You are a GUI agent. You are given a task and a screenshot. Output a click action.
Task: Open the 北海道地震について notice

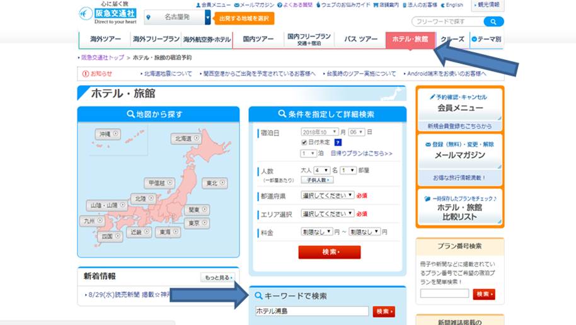168,74
